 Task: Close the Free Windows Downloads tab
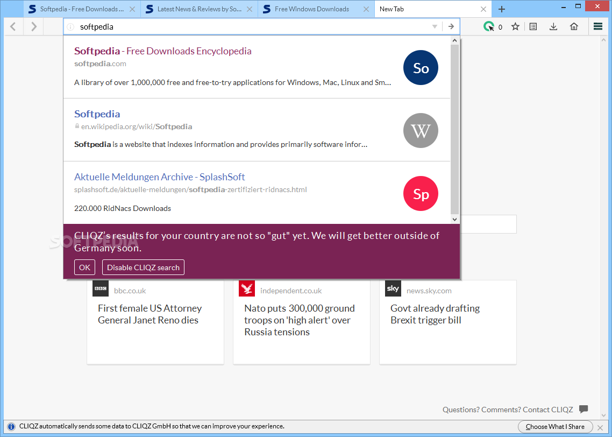[x=366, y=9]
